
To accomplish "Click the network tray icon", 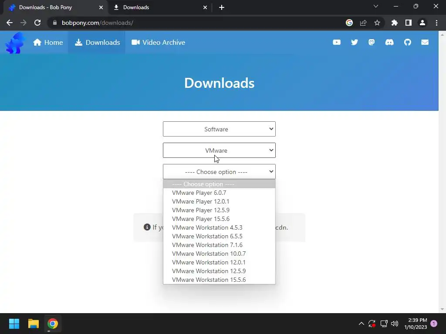I will [x=384, y=324].
